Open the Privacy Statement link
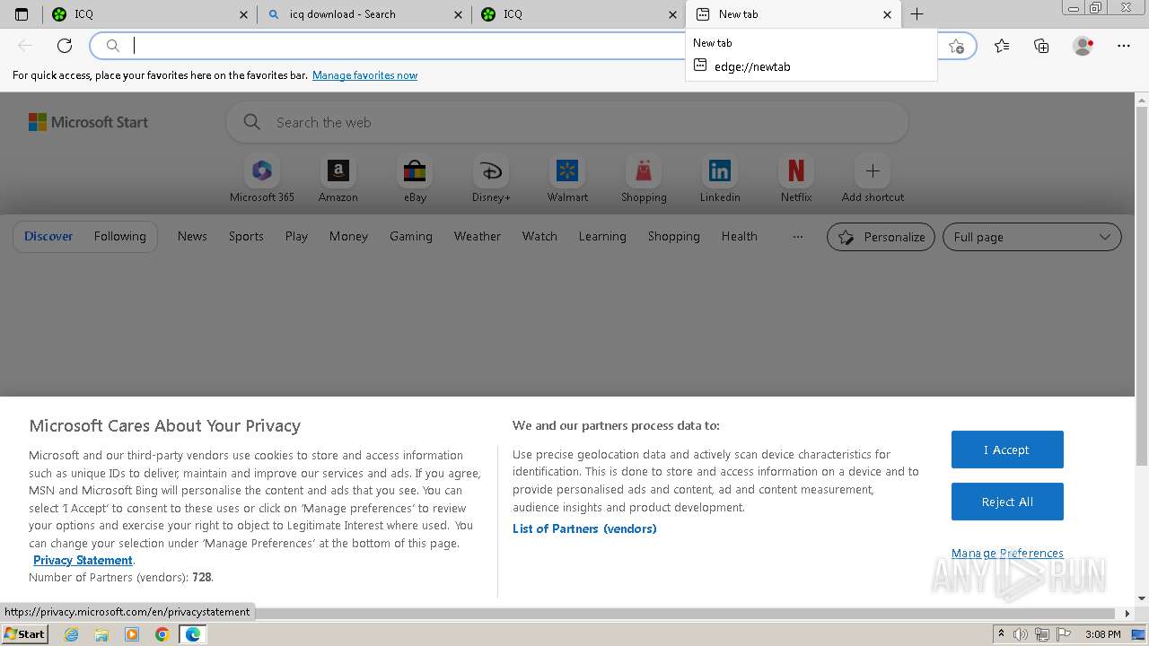 pyautogui.click(x=83, y=560)
